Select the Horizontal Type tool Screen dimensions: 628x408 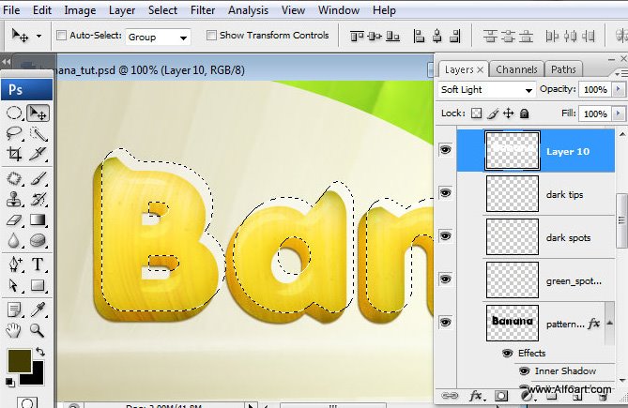coord(38,264)
